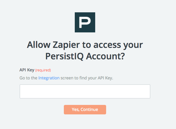176x129 pixels.
Task: Place cursor in the API Key box
Action: coord(85,91)
